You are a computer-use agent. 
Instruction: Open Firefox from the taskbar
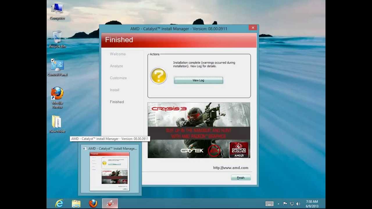tap(93, 203)
